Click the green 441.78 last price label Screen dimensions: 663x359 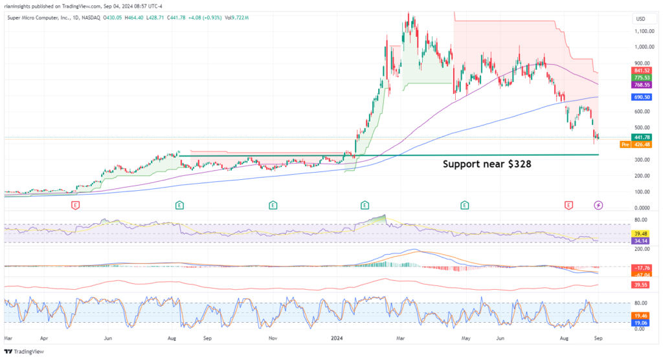tap(642, 137)
